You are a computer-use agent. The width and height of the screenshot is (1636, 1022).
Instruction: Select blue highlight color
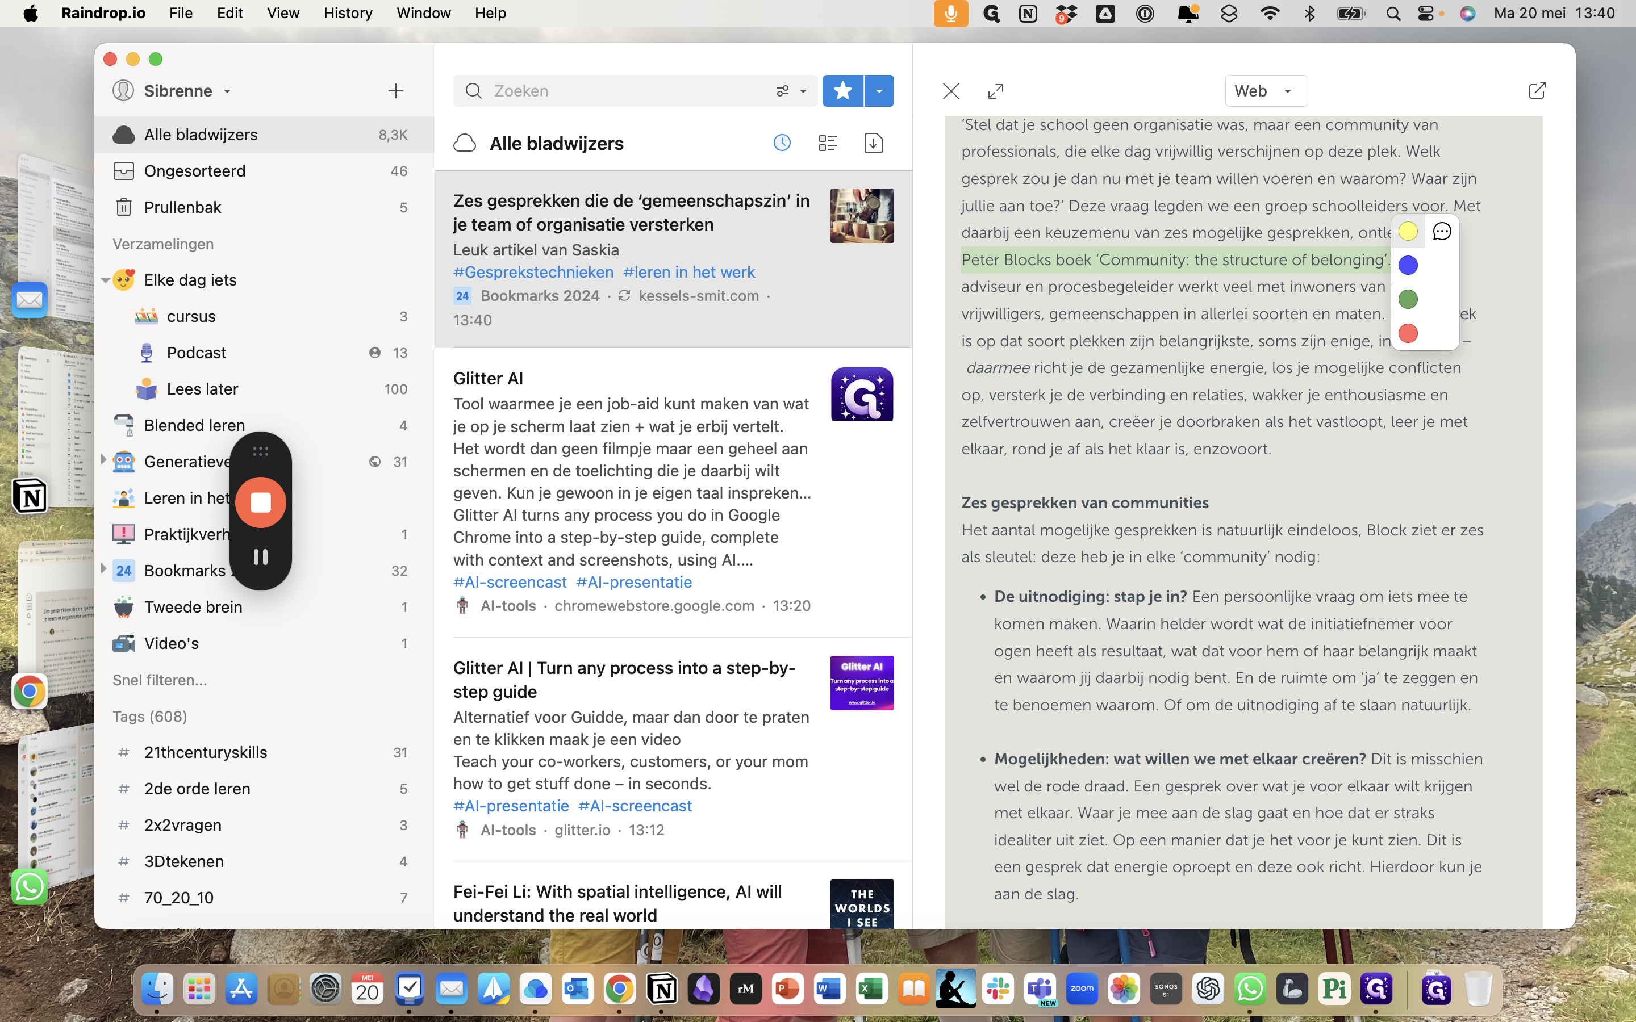tap(1408, 265)
